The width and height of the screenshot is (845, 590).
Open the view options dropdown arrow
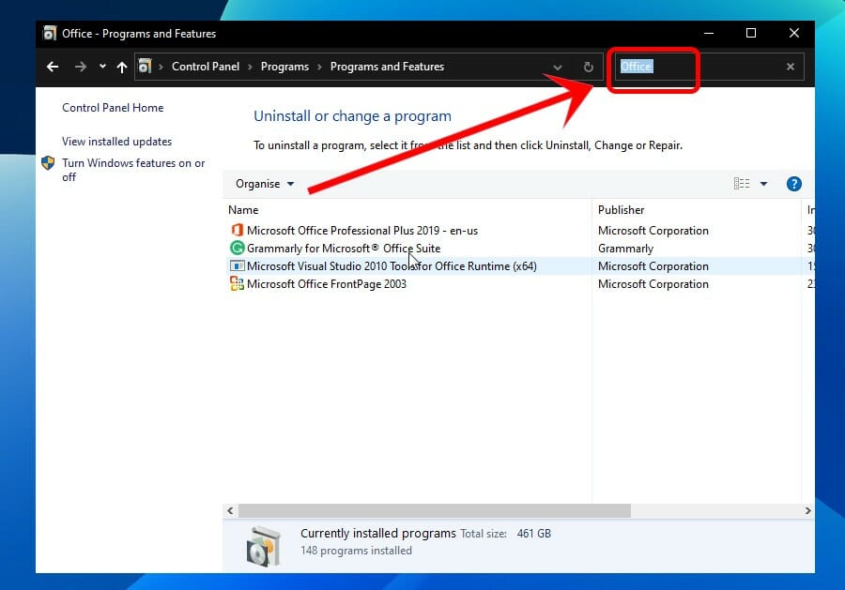click(x=763, y=184)
